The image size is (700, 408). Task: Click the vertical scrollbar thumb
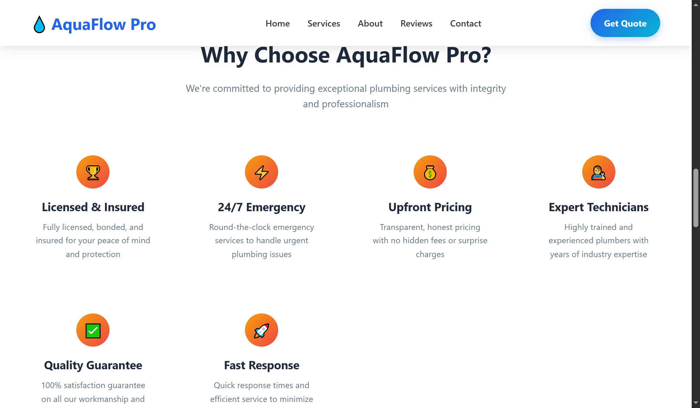pos(696,198)
